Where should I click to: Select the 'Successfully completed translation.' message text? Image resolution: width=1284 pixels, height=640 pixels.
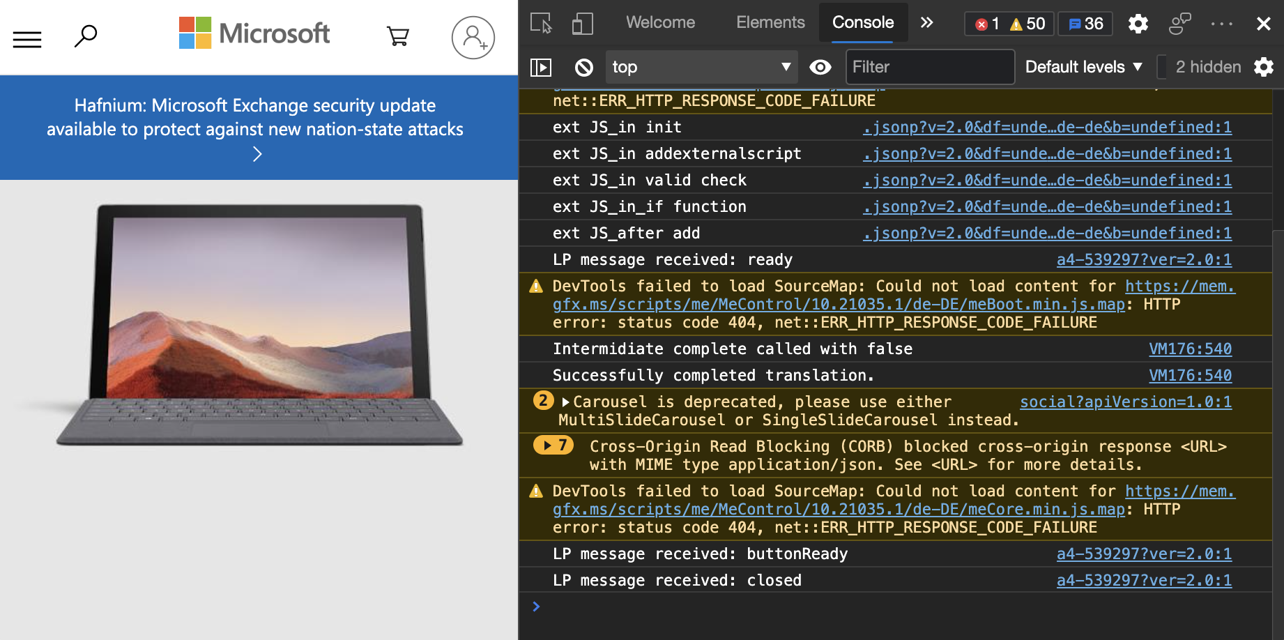713,375
